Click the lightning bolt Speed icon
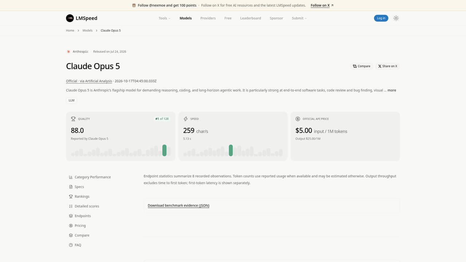This screenshot has height=262, width=466. [x=186, y=119]
